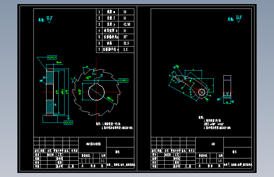This screenshot has width=274, height=177.
Task: Select datum A tolerance frame right of ratchet
Action: tap(124, 80)
